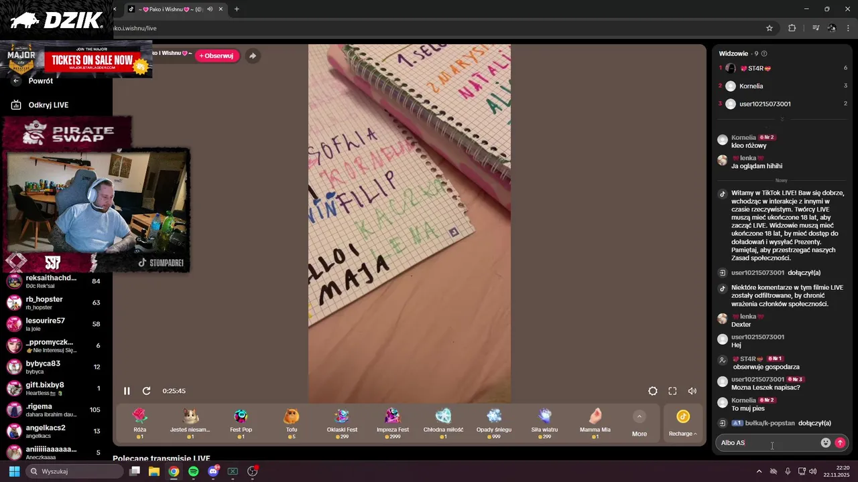The height and width of the screenshot is (482, 858).
Task: Send the Oklaski Fest gift
Action: [342, 424]
